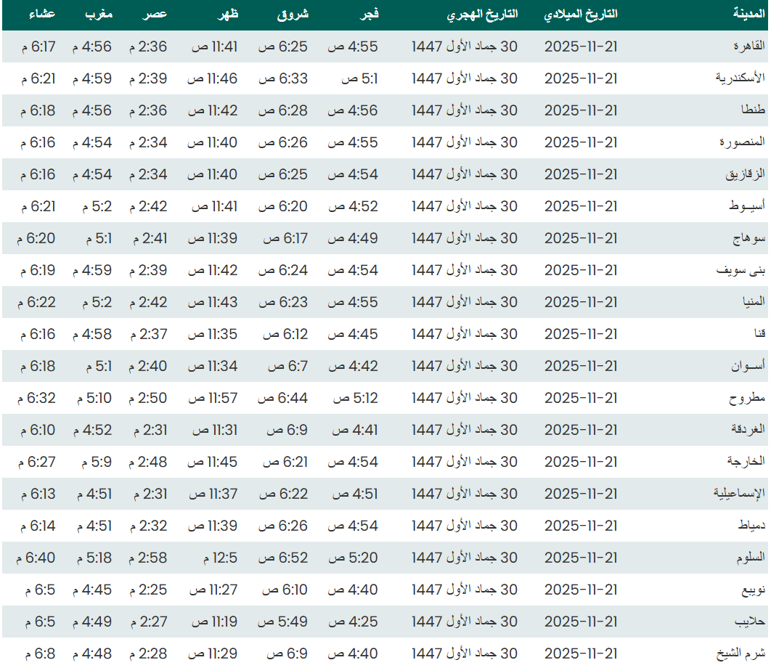771x668 pixels.
Task: Click the Hijri date in the دمياط row
Action: 465,526
